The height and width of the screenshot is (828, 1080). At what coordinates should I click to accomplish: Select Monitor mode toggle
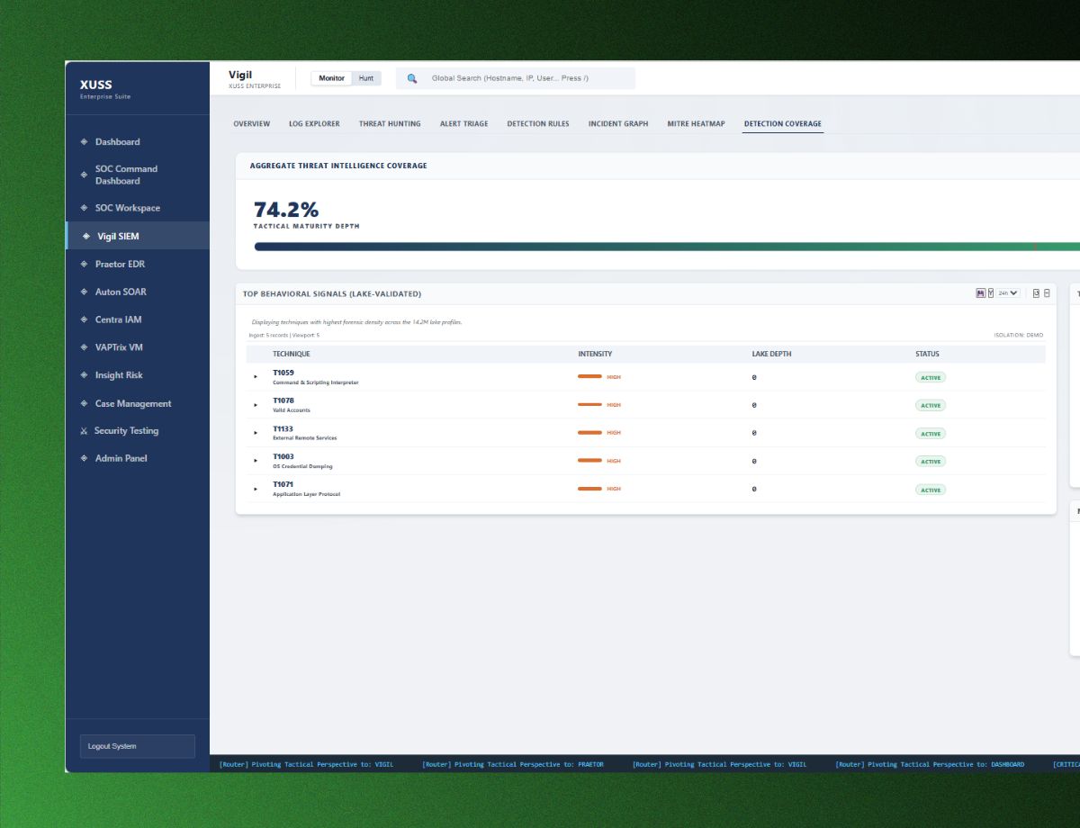click(332, 78)
